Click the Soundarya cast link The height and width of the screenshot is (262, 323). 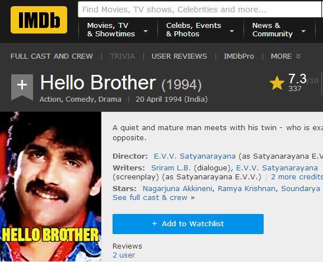(301, 189)
